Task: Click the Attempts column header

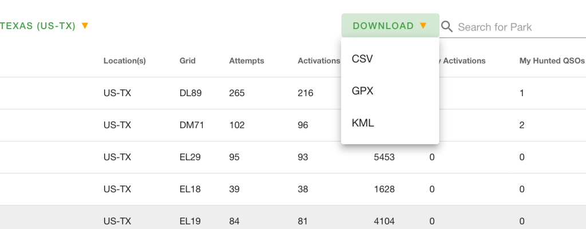Action: [246, 61]
